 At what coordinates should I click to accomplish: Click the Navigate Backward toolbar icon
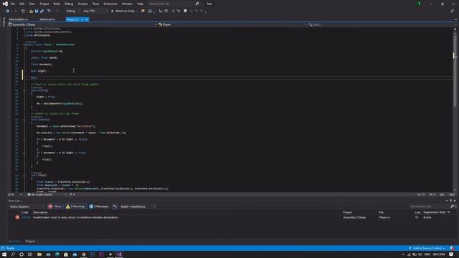point(7,11)
